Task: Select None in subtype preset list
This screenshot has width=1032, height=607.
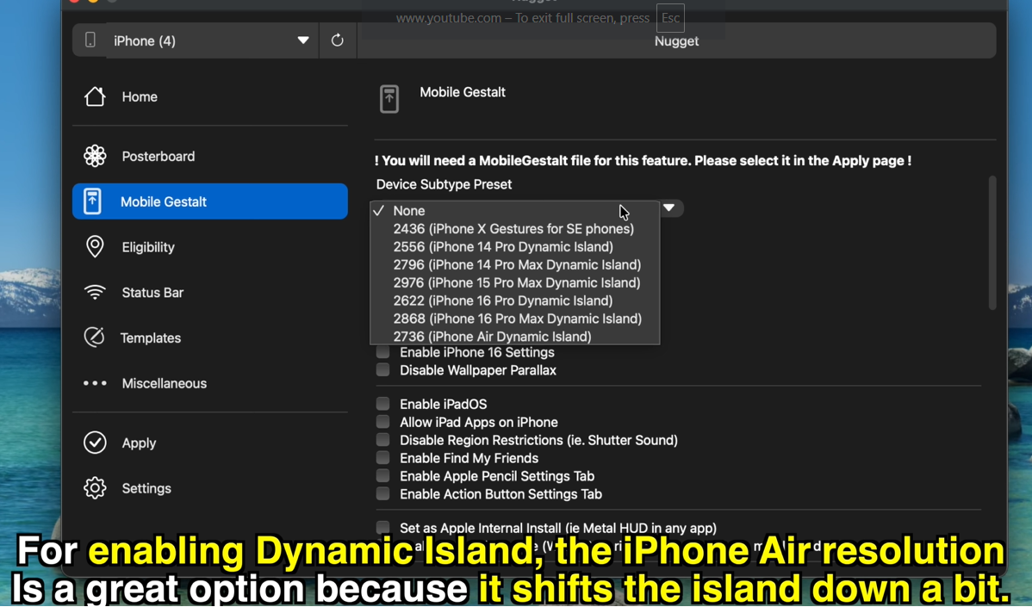Action: (514, 210)
